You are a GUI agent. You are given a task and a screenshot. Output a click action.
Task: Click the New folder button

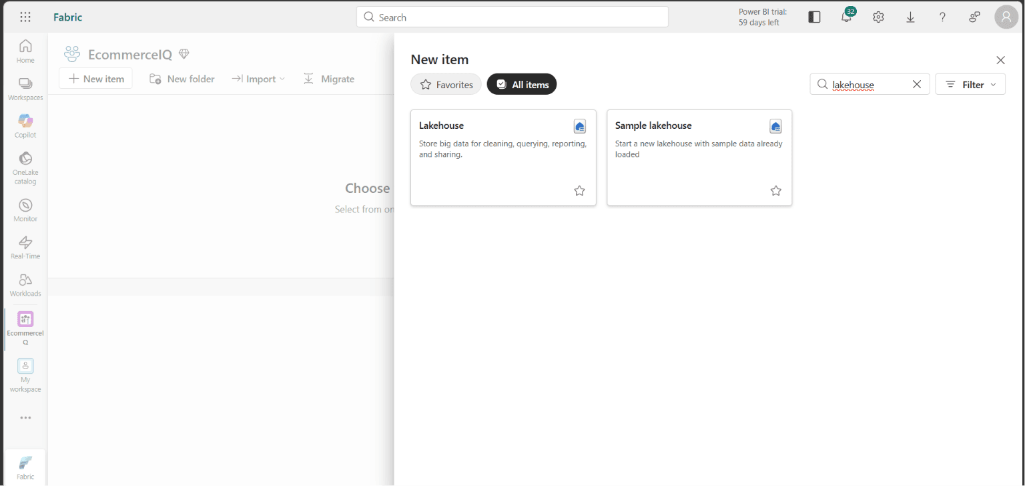[182, 79]
